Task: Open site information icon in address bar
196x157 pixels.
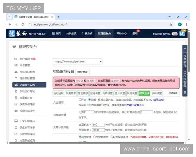Action: [x=30, y=25]
